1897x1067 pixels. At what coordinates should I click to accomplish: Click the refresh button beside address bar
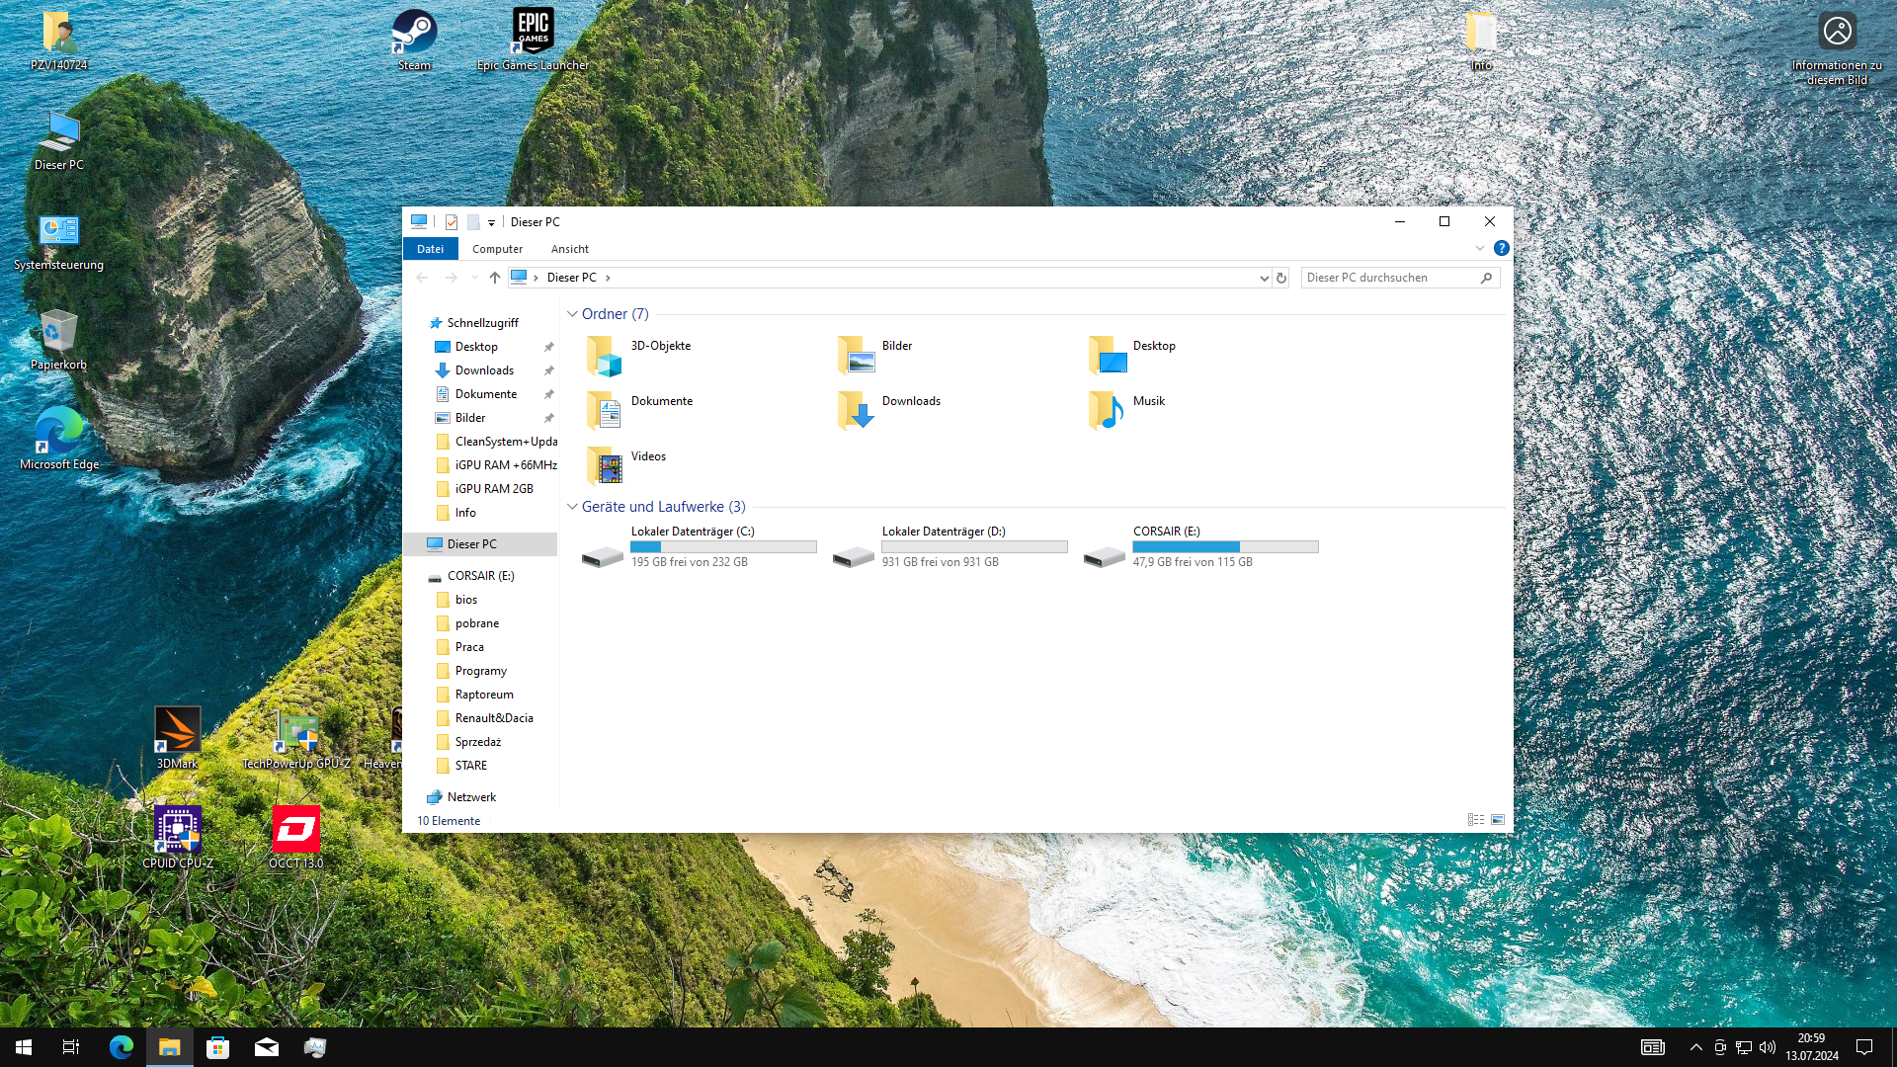tap(1281, 278)
